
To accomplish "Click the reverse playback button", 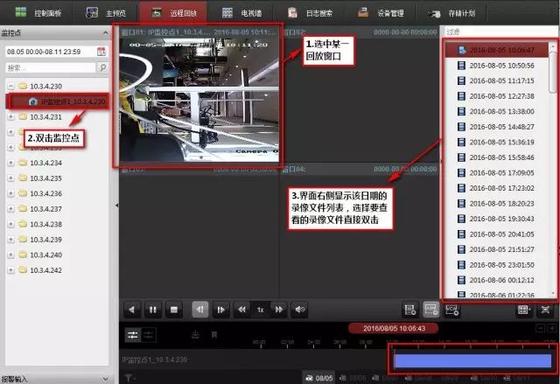I will click(x=131, y=309).
